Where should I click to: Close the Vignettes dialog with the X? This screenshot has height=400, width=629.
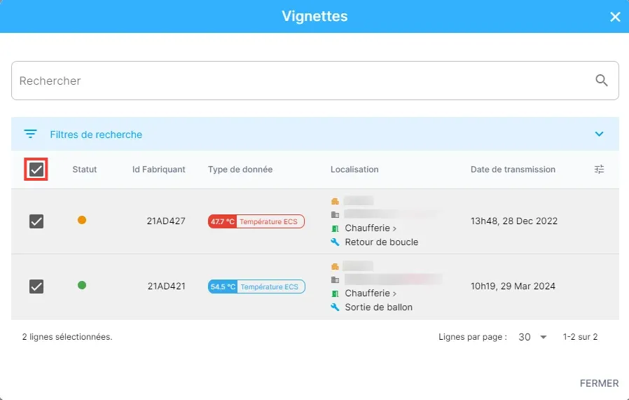coord(615,17)
